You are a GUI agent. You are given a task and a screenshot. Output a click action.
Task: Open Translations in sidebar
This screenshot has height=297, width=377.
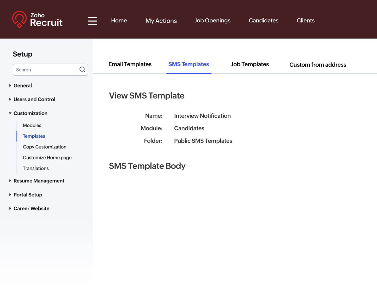pos(36,168)
